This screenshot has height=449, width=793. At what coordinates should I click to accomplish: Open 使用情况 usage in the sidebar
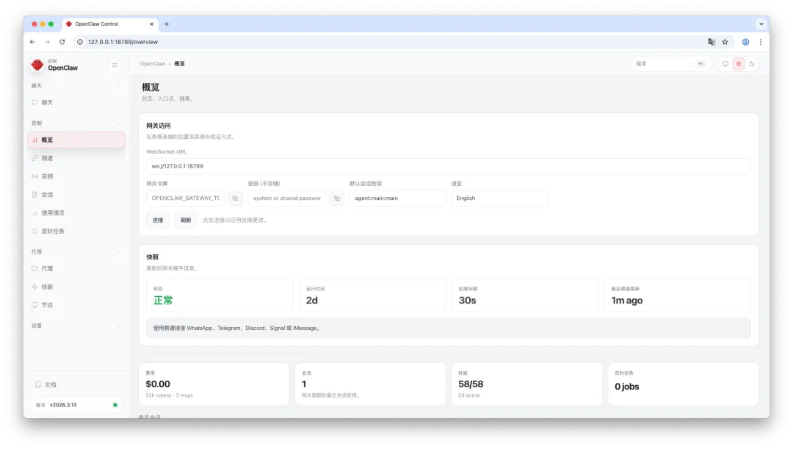(x=76, y=212)
